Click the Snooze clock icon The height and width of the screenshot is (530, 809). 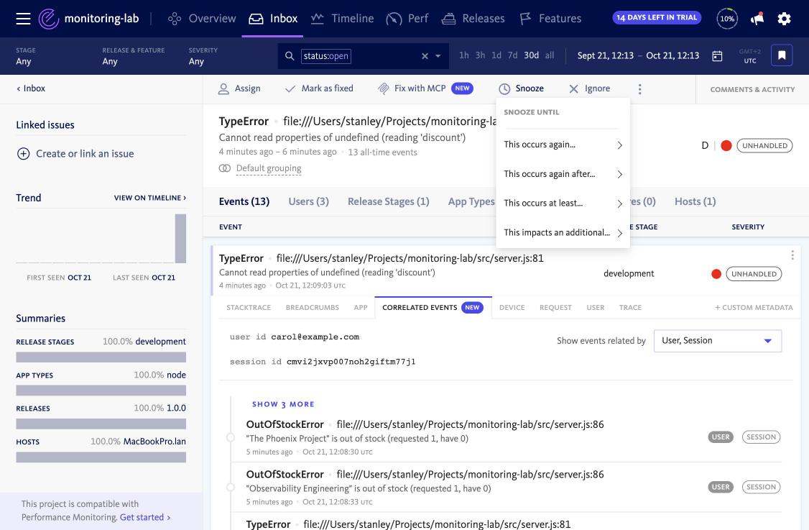tap(504, 89)
